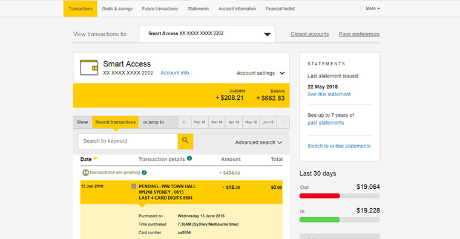460x239 pixels.
Task: Click the pending total - $454.62
Action: [x=230, y=173]
